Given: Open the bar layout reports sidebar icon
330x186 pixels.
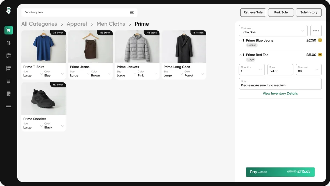Looking at the screenshot, I should coord(9,68).
